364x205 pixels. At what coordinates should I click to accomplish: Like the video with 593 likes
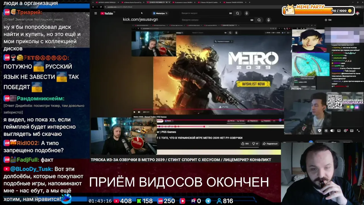pos(245,144)
